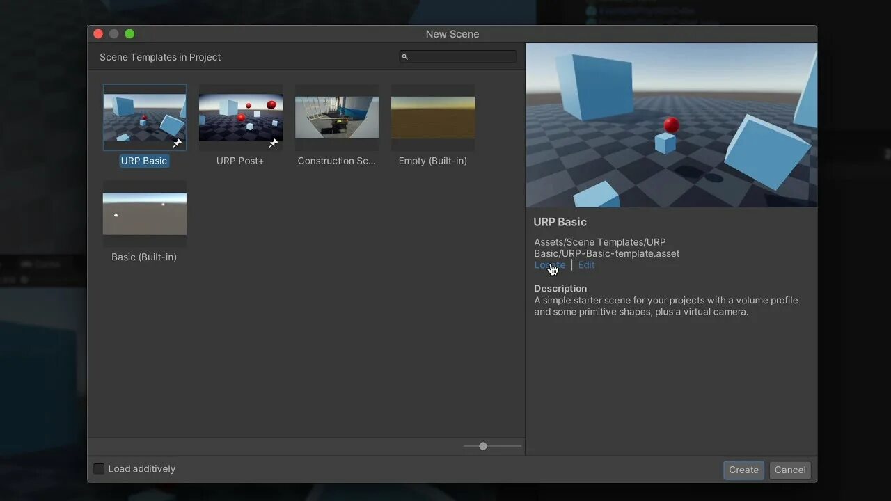Select the URP Post+ template thumbnail
The width and height of the screenshot is (891, 501).
[241, 118]
